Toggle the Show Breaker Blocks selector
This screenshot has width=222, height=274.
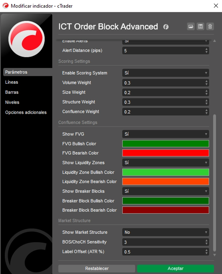click(x=165, y=191)
